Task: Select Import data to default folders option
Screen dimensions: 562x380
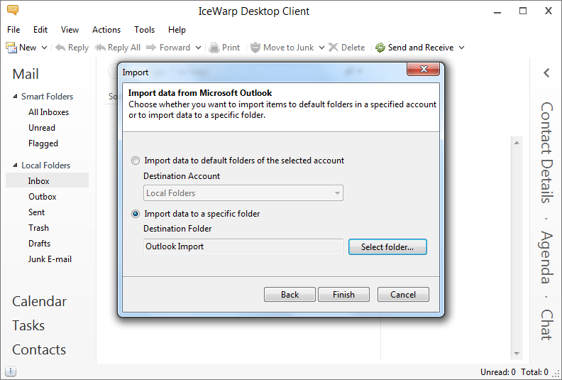Action: point(135,161)
